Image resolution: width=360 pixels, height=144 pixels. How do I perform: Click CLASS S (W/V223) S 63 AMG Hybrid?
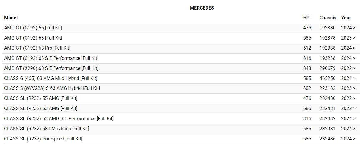tap(52, 88)
